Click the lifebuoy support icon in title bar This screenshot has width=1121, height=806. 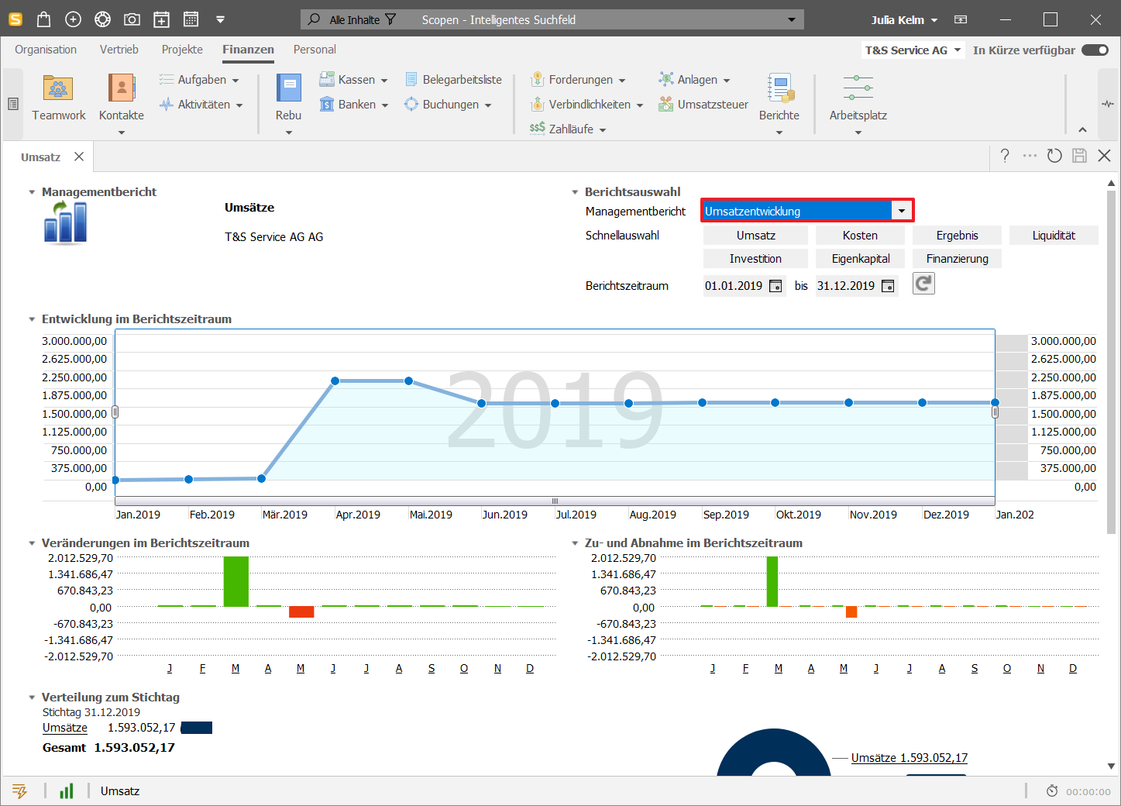click(102, 19)
